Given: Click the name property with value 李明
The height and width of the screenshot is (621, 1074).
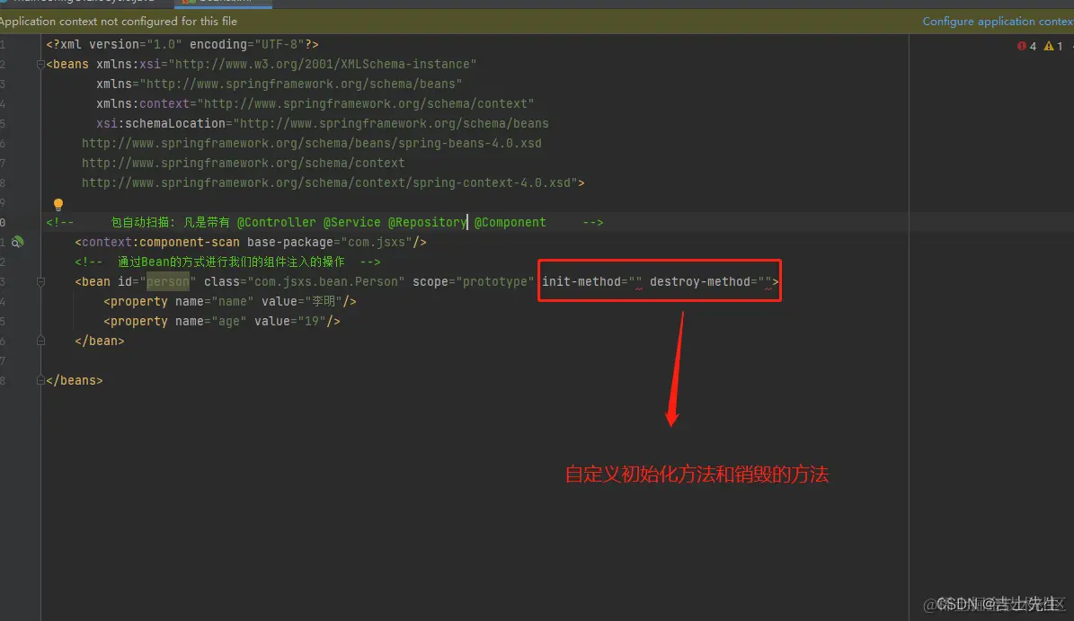Looking at the screenshot, I should (230, 302).
